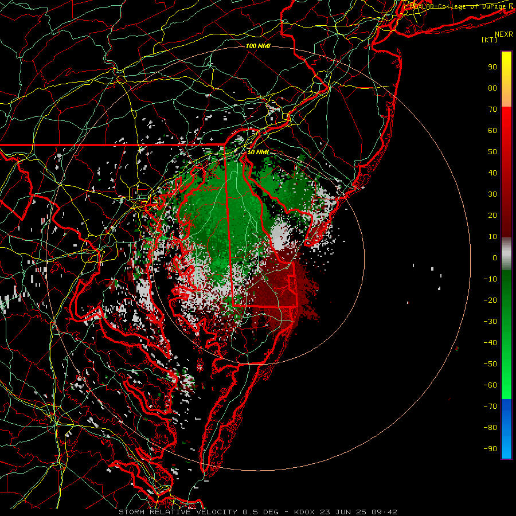The height and width of the screenshot is (516, 516).
Task: Click the "10" value on the velocity scale
Action: tap(492, 237)
